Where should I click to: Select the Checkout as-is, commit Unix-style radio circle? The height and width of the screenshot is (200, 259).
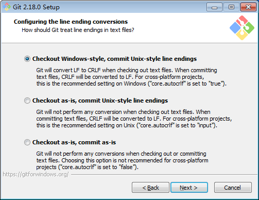pos(27,101)
